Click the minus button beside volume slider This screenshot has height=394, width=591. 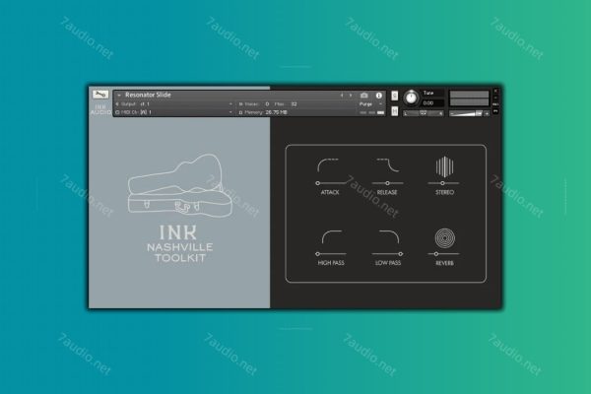coord(451,113)
